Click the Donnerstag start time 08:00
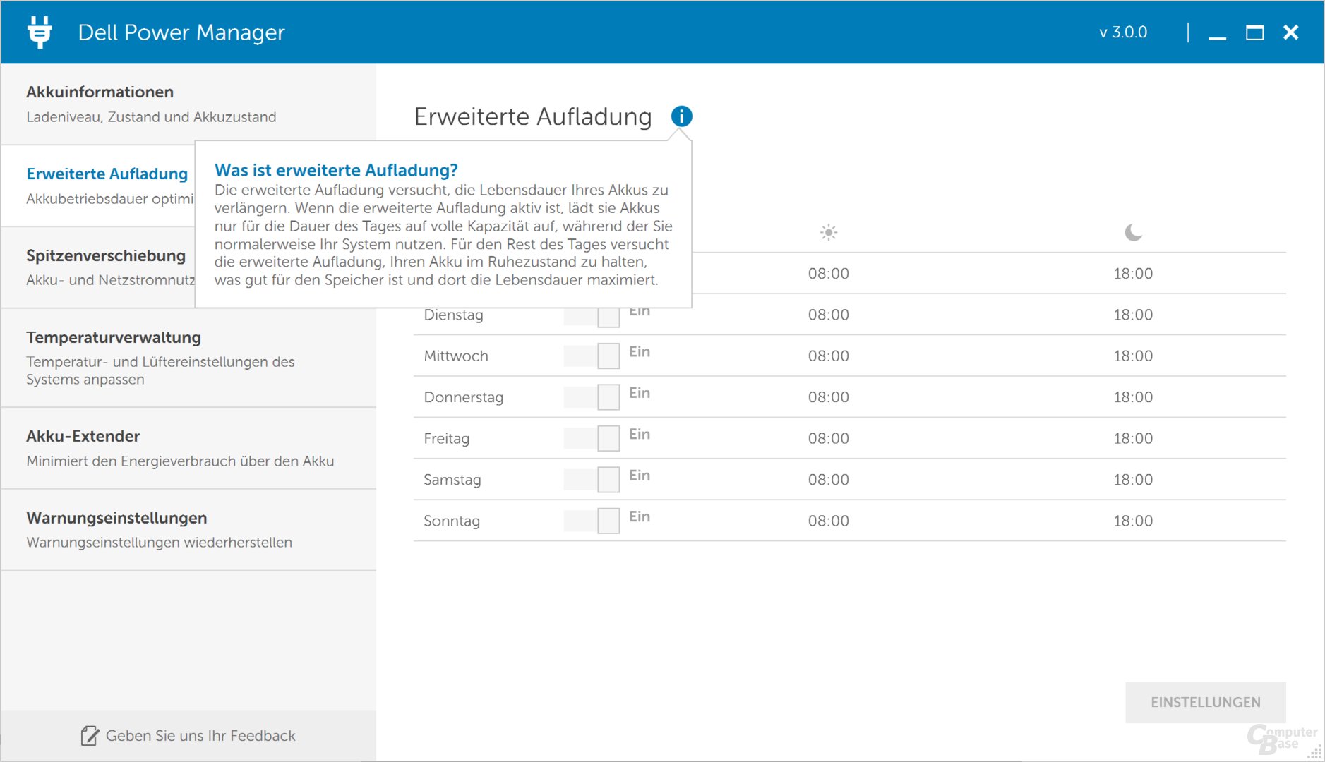Image resolution: width=1325 pixels, height=762 pixels. (x=829, y=397)
